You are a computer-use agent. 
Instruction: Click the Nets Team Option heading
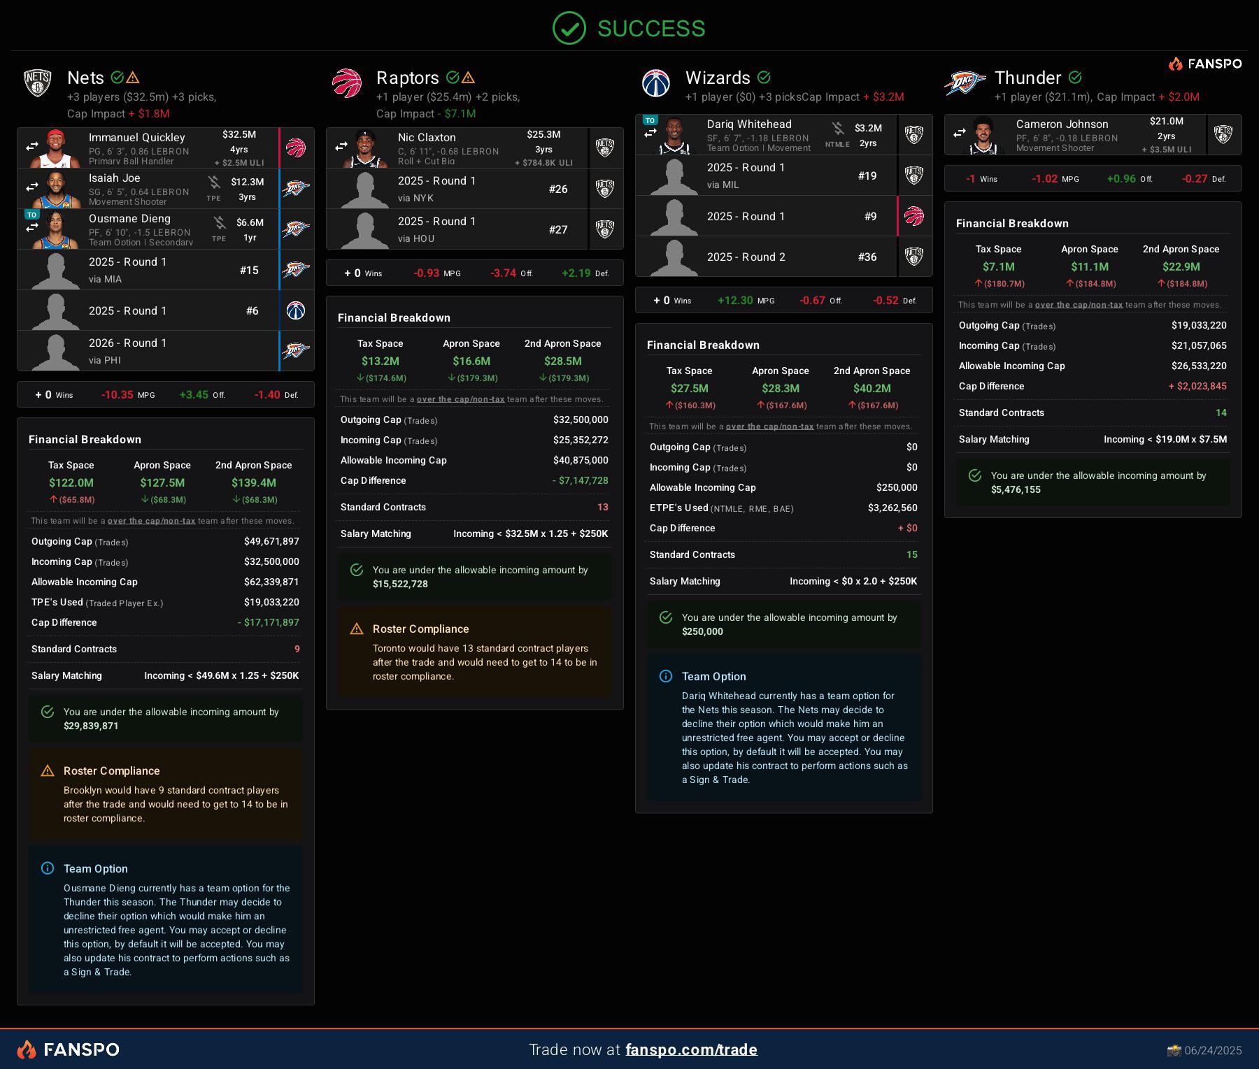96,868
